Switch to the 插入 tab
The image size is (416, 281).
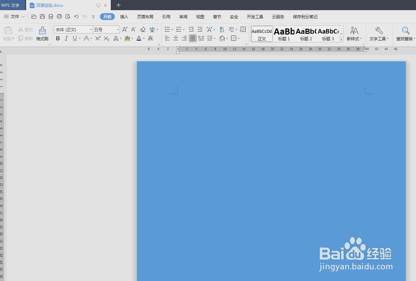124,17
